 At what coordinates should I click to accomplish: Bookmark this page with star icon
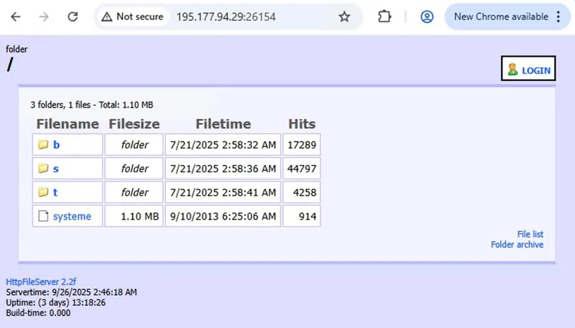click(x=344, y=17)
